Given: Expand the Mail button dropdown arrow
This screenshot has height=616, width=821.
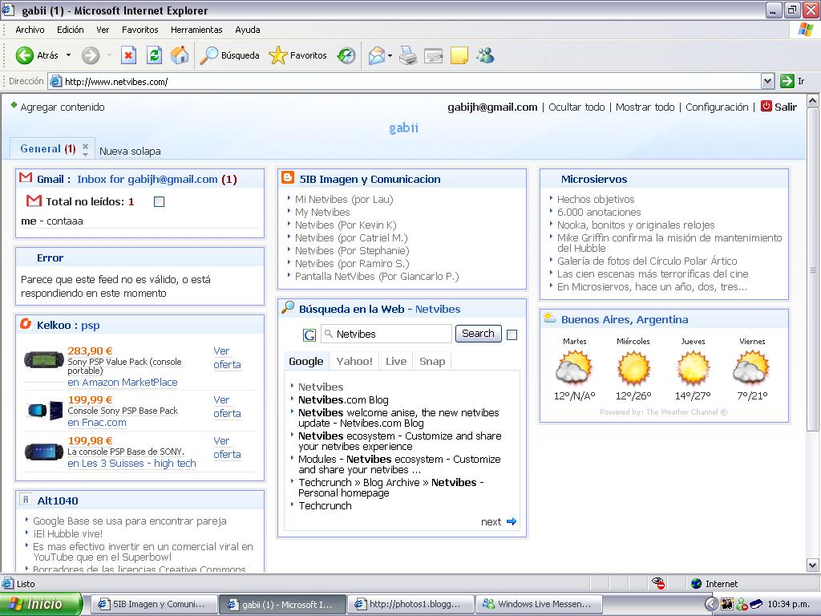Looking at the screenshot, I should tap(390, 55).
